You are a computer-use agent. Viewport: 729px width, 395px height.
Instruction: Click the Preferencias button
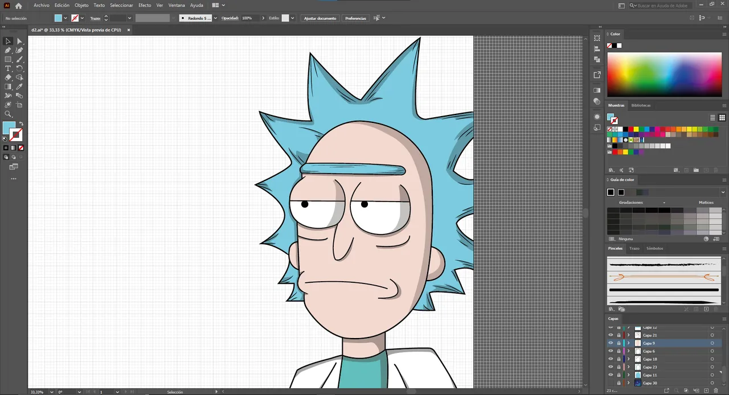point(355,18)
